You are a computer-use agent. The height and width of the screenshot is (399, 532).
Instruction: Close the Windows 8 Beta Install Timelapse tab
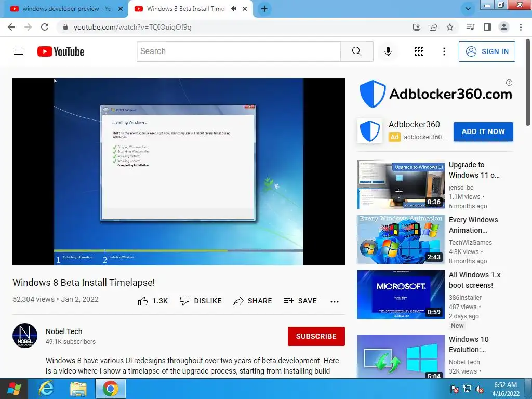point(245,9)
